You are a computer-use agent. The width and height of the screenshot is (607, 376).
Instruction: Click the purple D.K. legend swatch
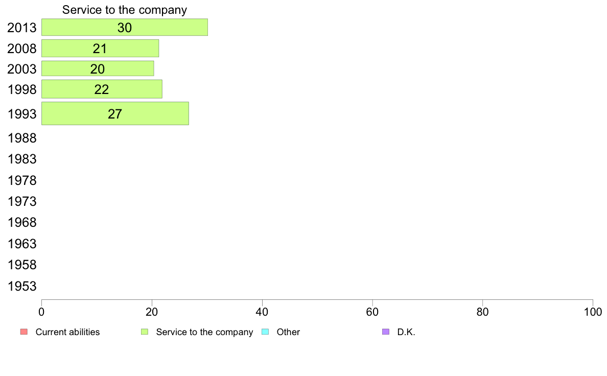386,332
